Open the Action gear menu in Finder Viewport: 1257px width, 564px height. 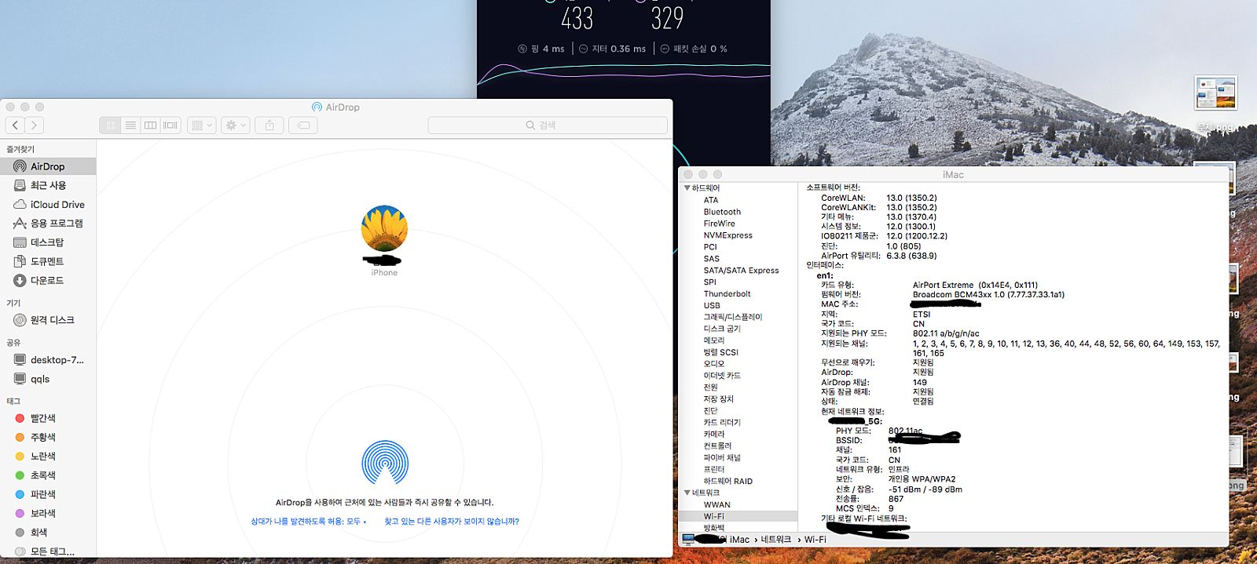236,125
